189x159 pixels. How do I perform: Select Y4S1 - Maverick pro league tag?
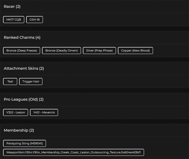tap(44, 112)
